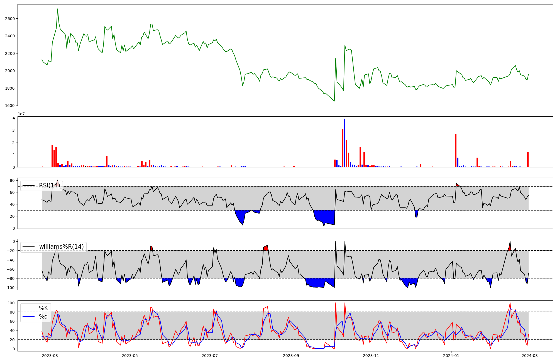
Task: Click the 2023-09 date tick label
Action: [291, 356]
